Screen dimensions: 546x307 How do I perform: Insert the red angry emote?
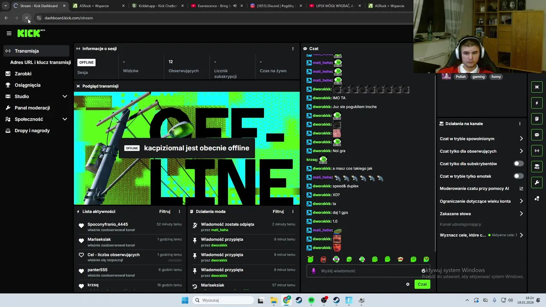click(323, 259)
